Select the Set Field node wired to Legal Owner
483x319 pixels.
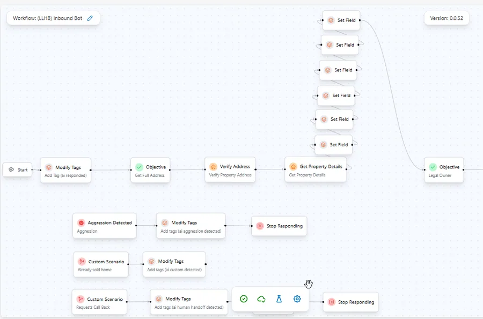point(341,20)
